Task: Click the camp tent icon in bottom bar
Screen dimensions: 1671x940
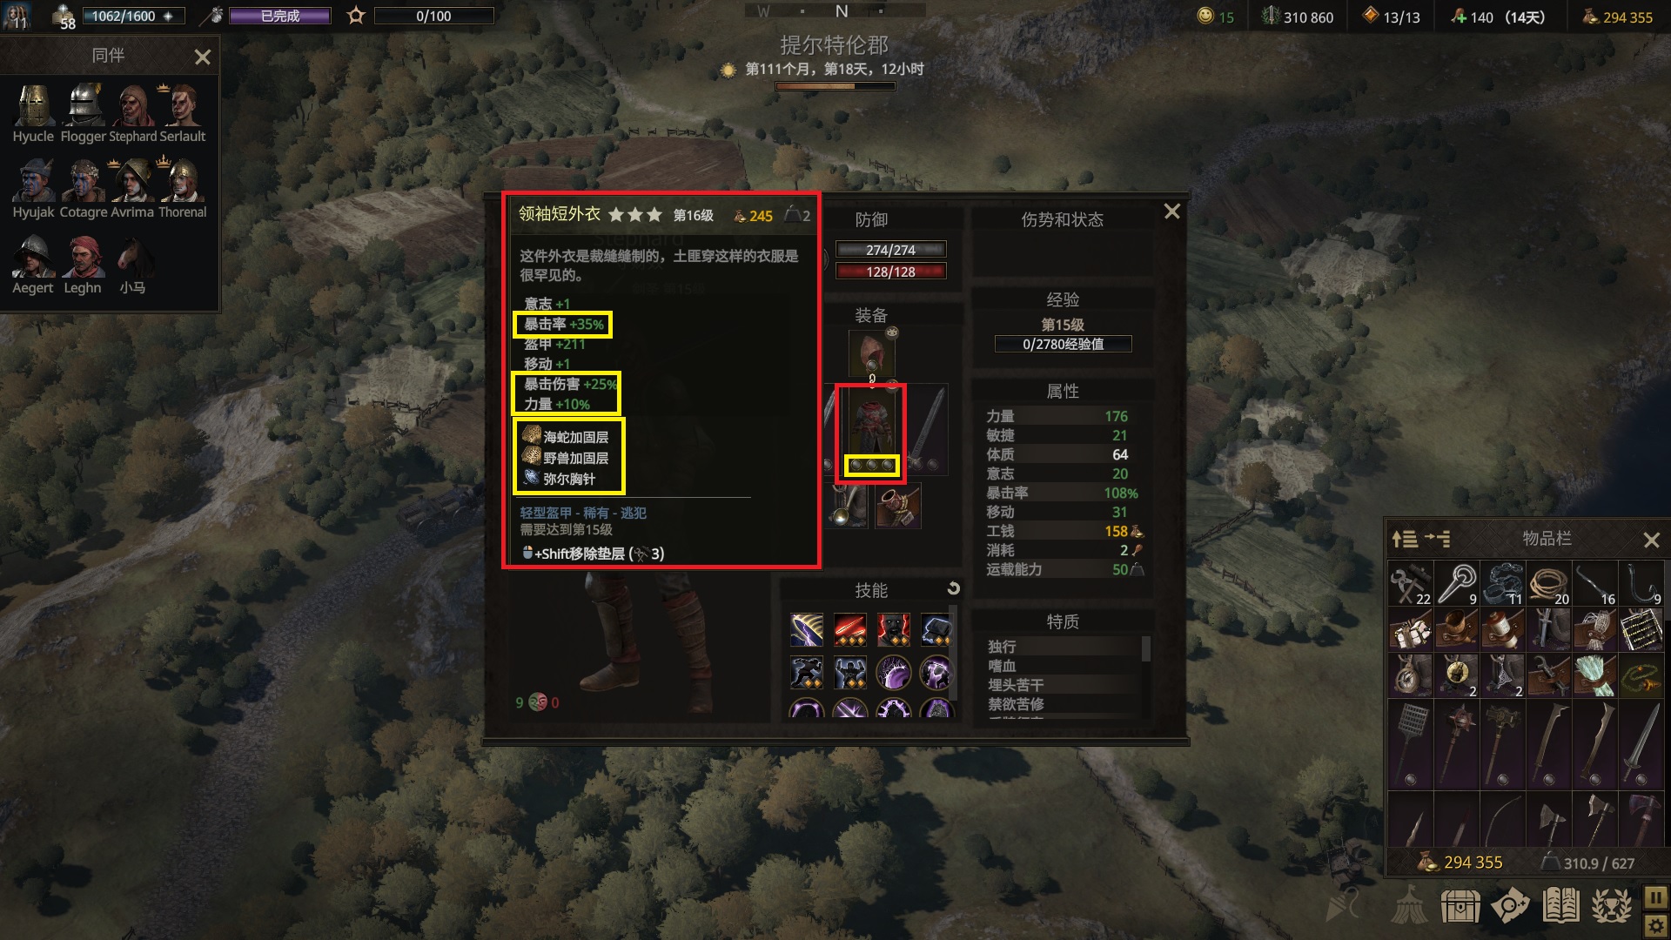Action: [x=1408, y=906]
